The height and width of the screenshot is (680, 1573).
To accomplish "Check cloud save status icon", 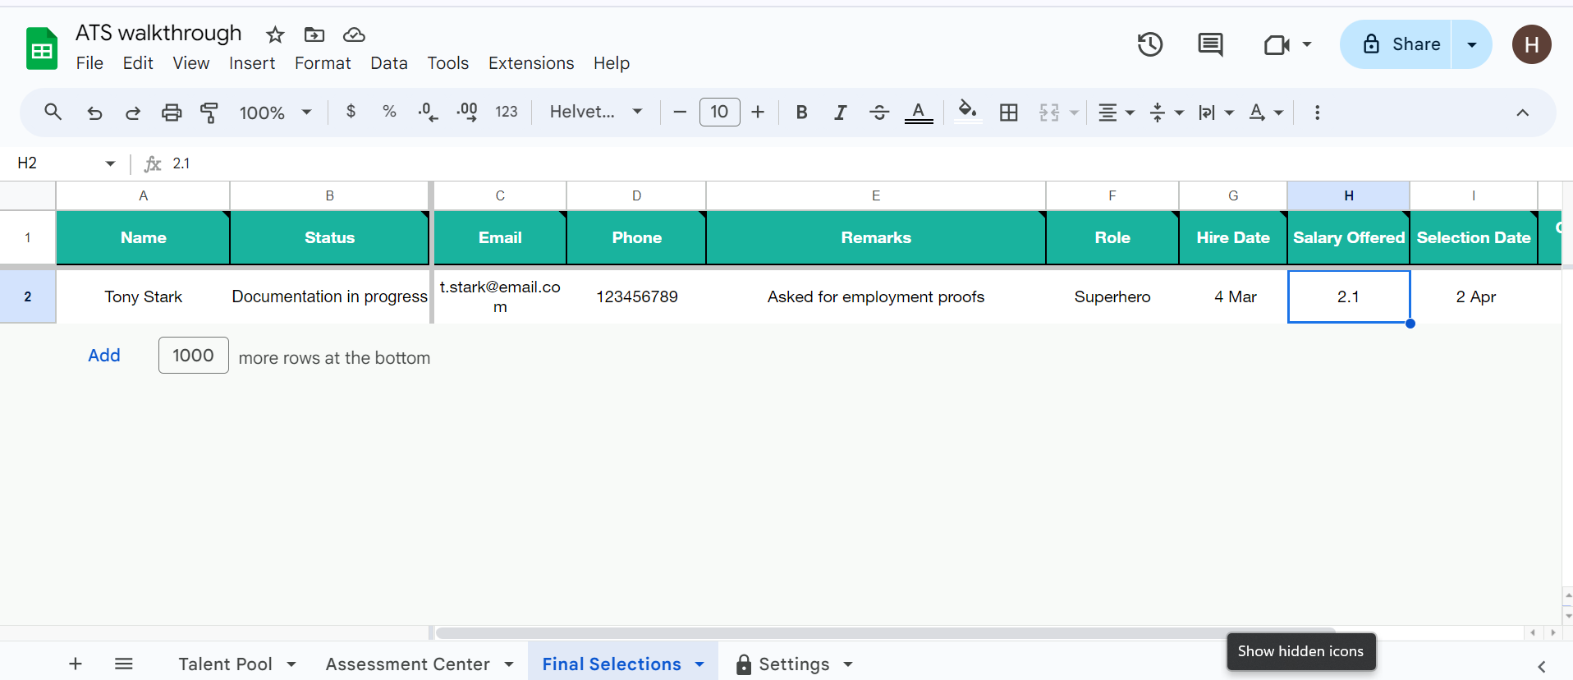I will (x=354, y=34).
